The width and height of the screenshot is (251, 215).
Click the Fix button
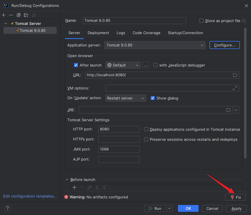(236, 197)
